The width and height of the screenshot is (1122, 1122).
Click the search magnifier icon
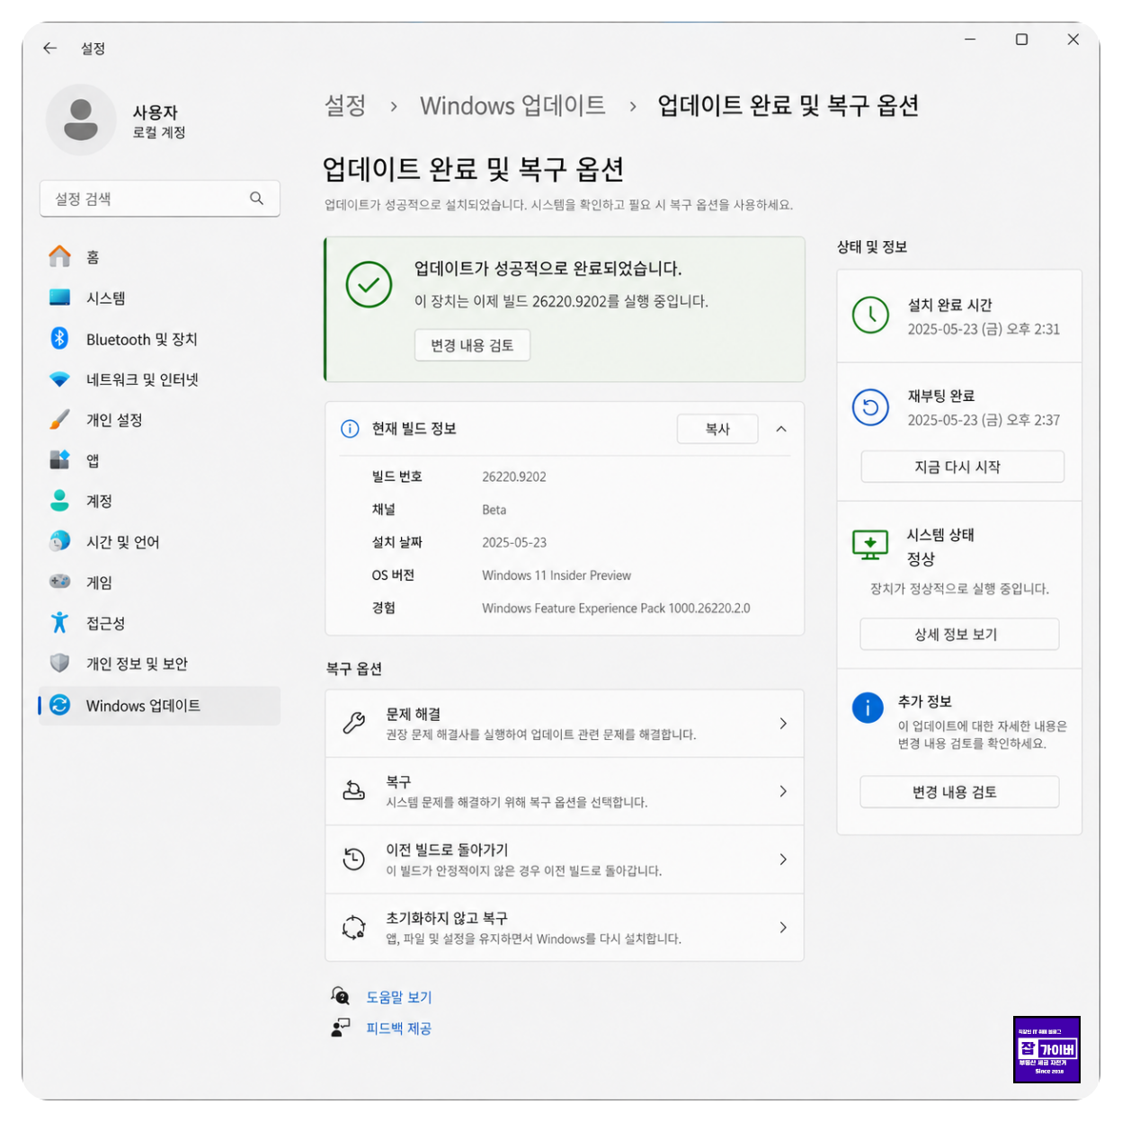[x=256, y=199]
